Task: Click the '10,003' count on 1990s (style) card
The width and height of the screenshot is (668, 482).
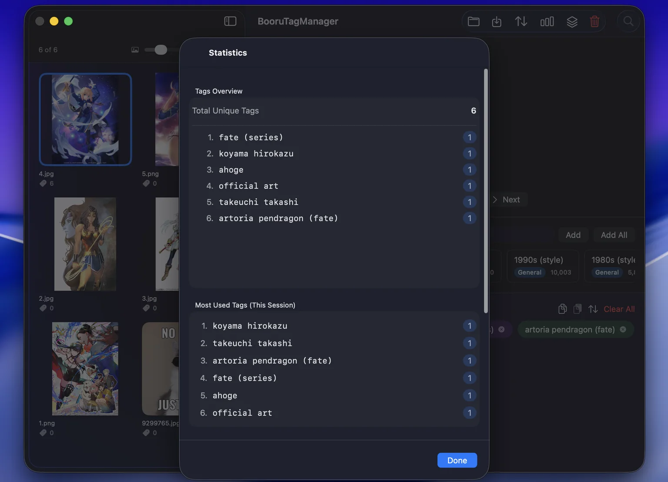Action: [x=561, y=272]
